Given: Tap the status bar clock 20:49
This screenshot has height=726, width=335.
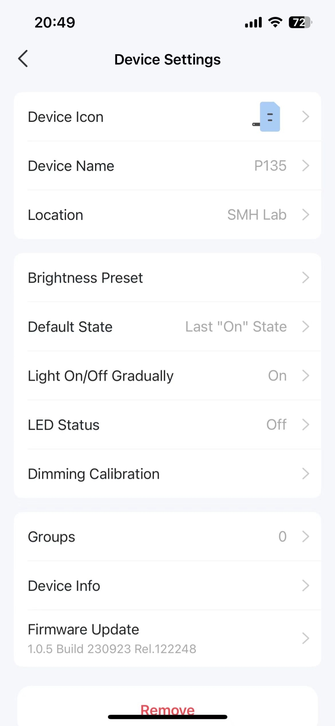Looking at the screenshot, I should coord(55,22).
